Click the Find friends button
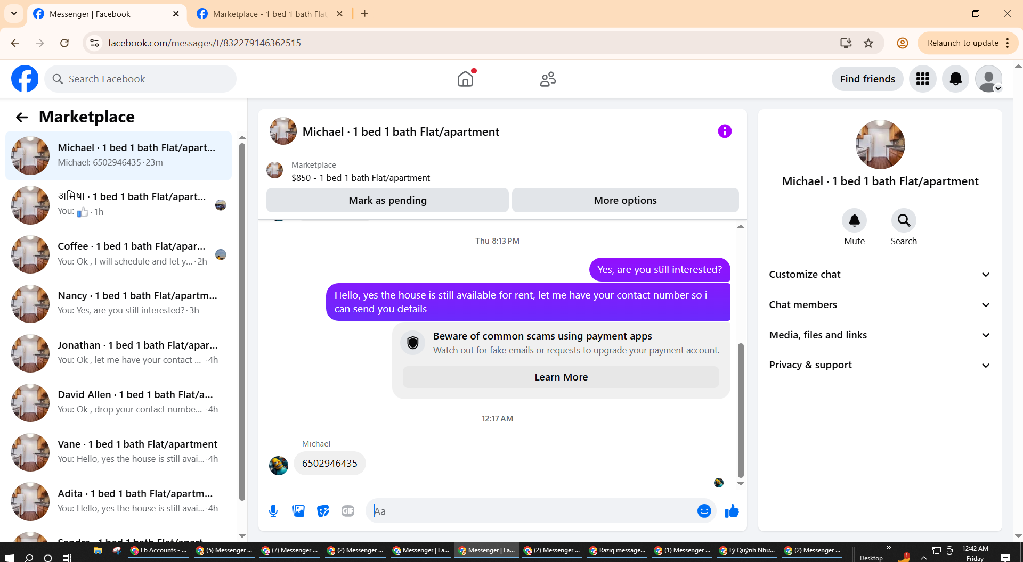This screenshot has width=1023, height=562. coord(867,79)
